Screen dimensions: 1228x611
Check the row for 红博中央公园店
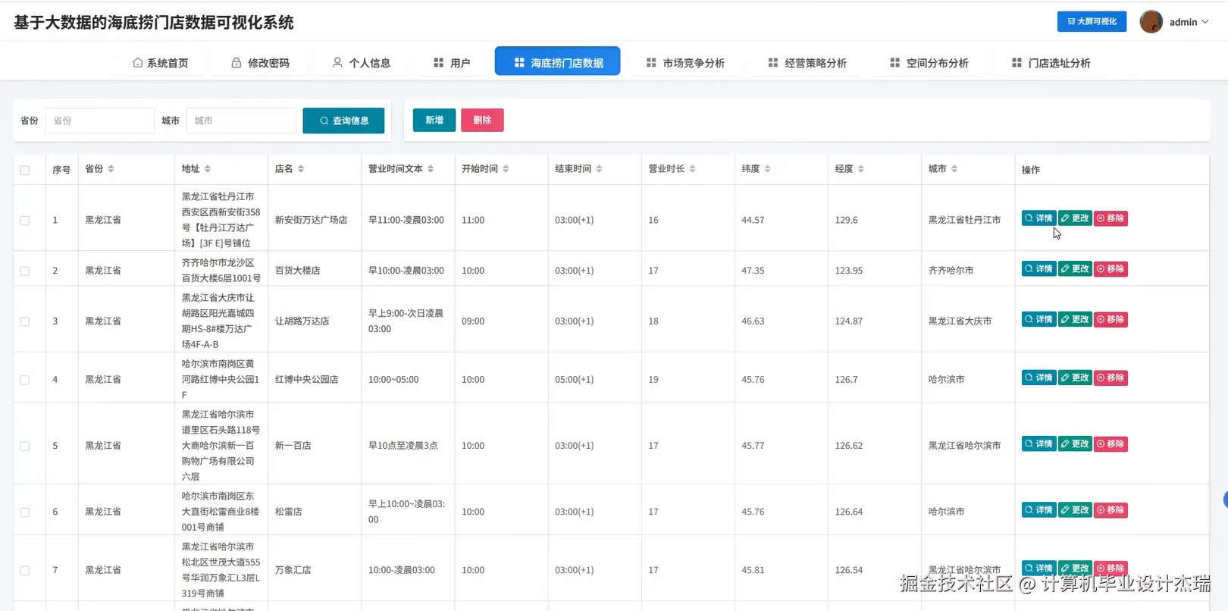pyautogui.click(x=25, y=380)
